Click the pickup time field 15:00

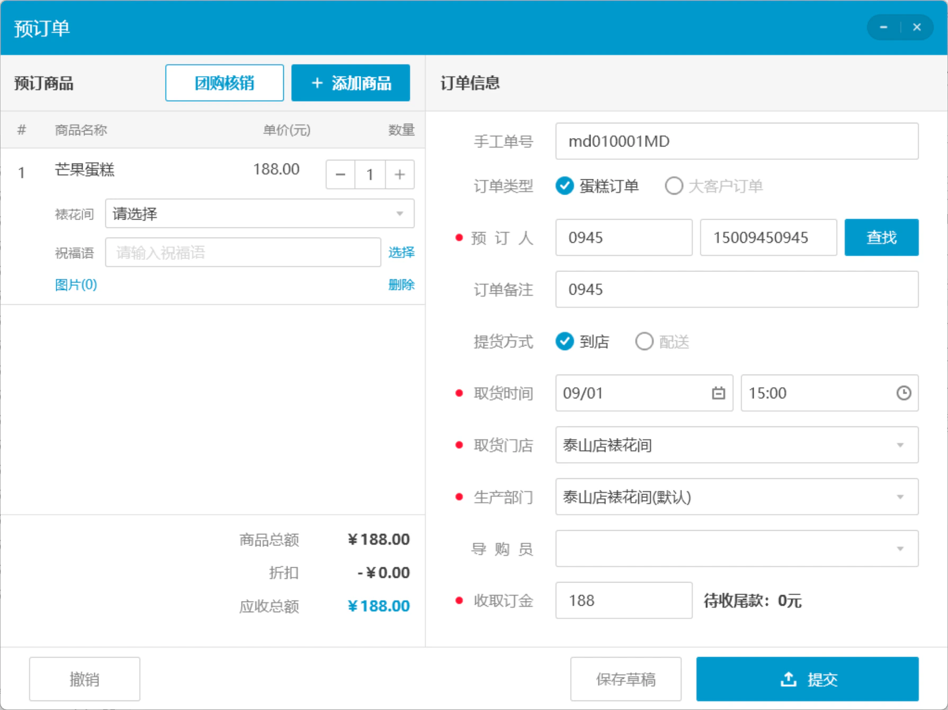[829, 393]
